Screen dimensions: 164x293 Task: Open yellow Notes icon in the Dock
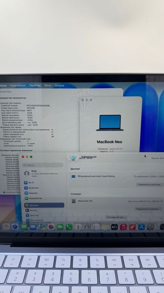pos(105,227)
